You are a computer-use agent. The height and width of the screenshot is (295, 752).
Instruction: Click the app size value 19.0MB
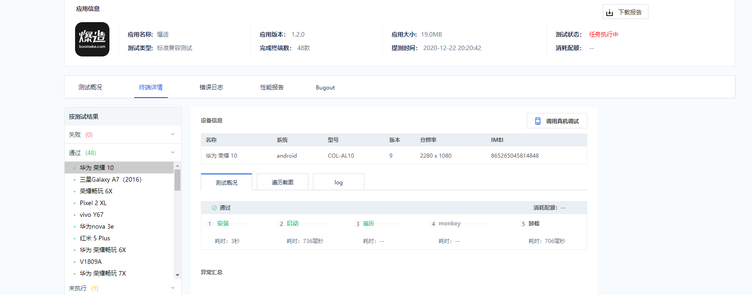tap(431, 34)
